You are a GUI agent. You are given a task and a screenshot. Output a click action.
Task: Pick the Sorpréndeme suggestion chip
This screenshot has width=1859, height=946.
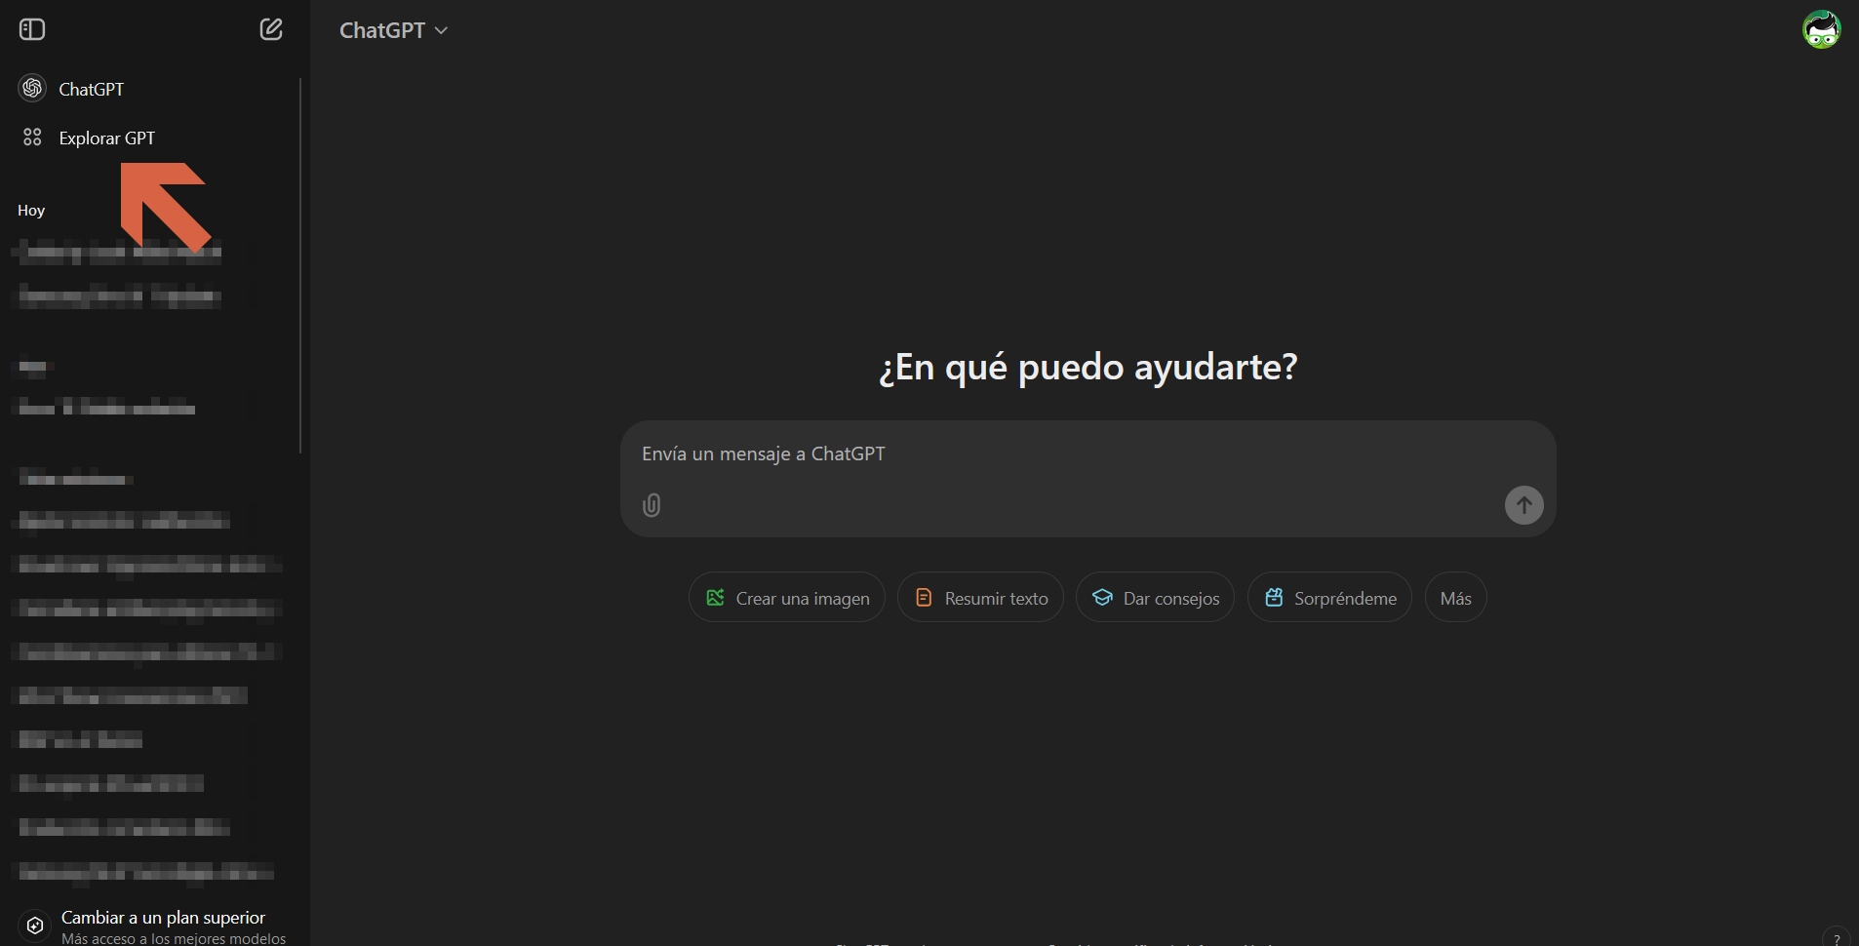click(1329, 598)
